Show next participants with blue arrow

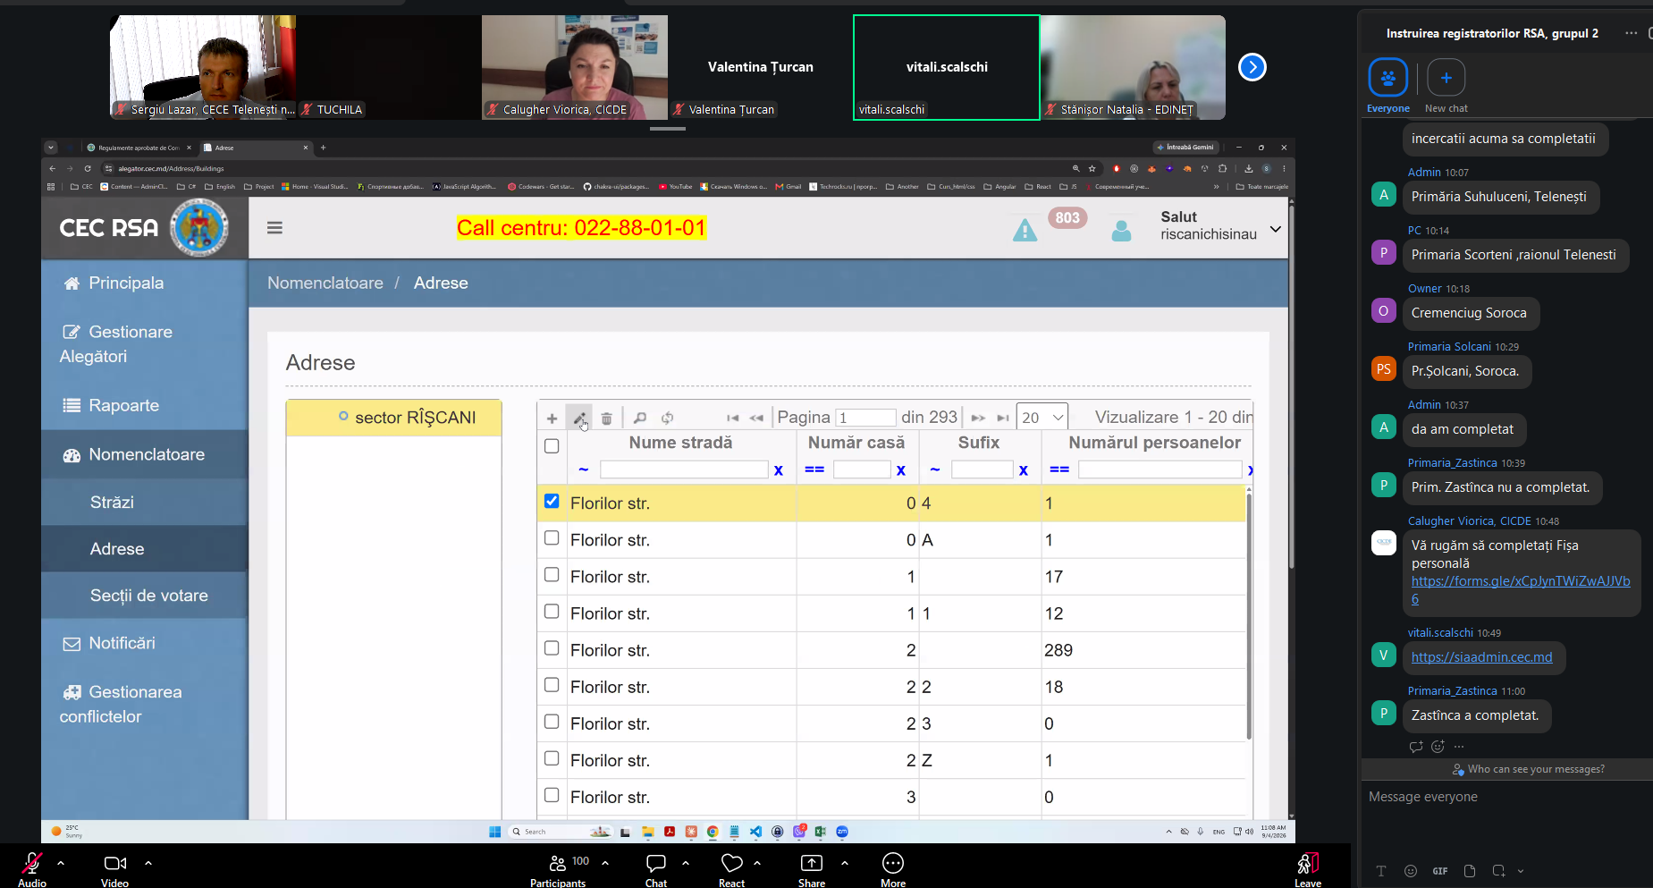[1252, 67]
